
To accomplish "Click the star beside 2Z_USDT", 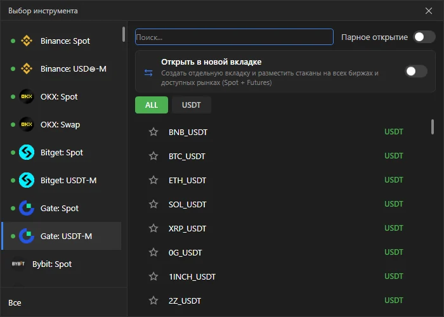I will pyautogui.click(x=153, y=301).
